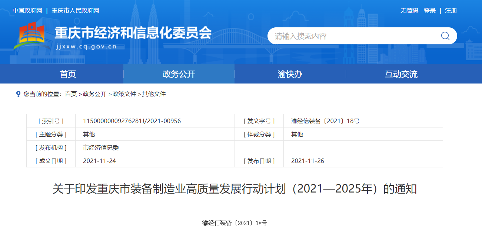Focus the 请输入搜索内容 search field
This screenshot has width=482, height=252.
pyautogui.click(x=352, y=36)
